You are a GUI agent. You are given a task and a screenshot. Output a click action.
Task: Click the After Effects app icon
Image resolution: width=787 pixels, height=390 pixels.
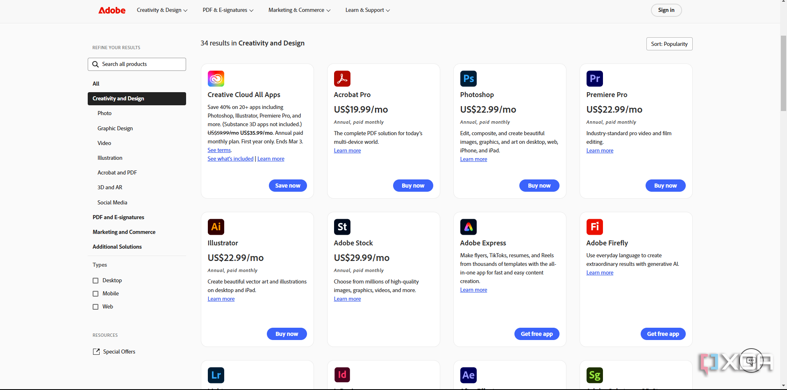point(469,375)
